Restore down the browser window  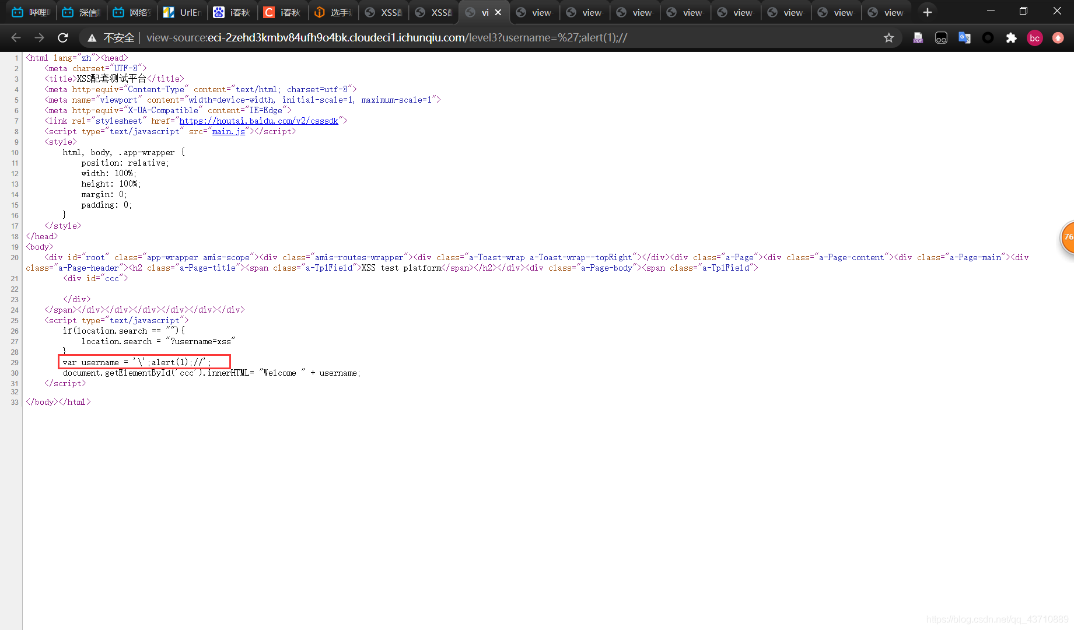(x=1023, y=11)
